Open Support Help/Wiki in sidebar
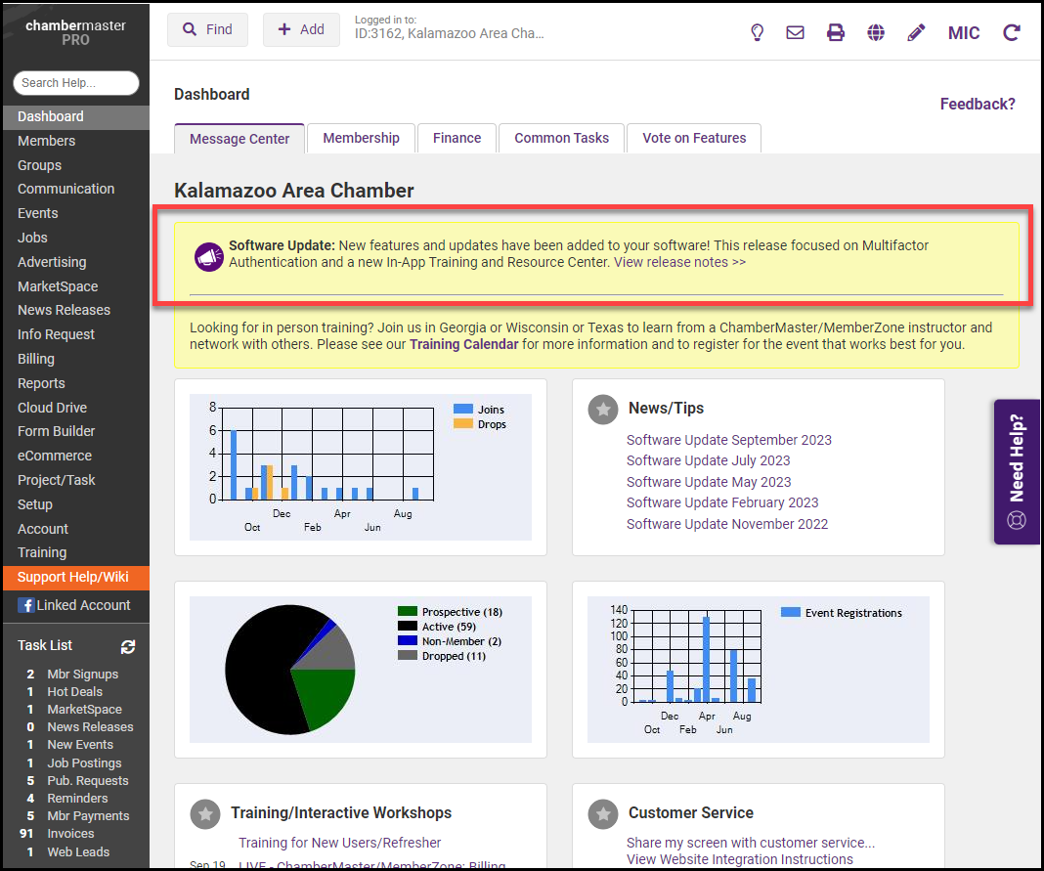The width and height of the screenshot is (1044, 871). pyautogui.click(x=73, y=577)
